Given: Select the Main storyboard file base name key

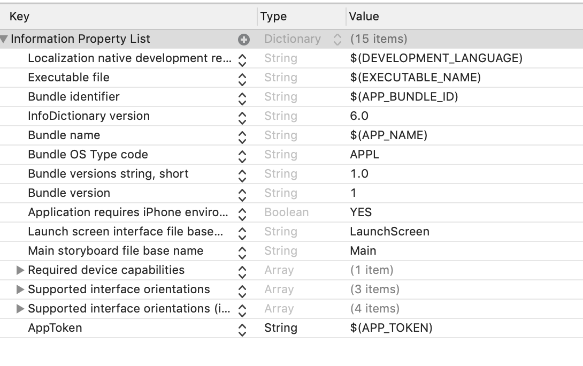Looking at the screenshot, I should [116, 251].
